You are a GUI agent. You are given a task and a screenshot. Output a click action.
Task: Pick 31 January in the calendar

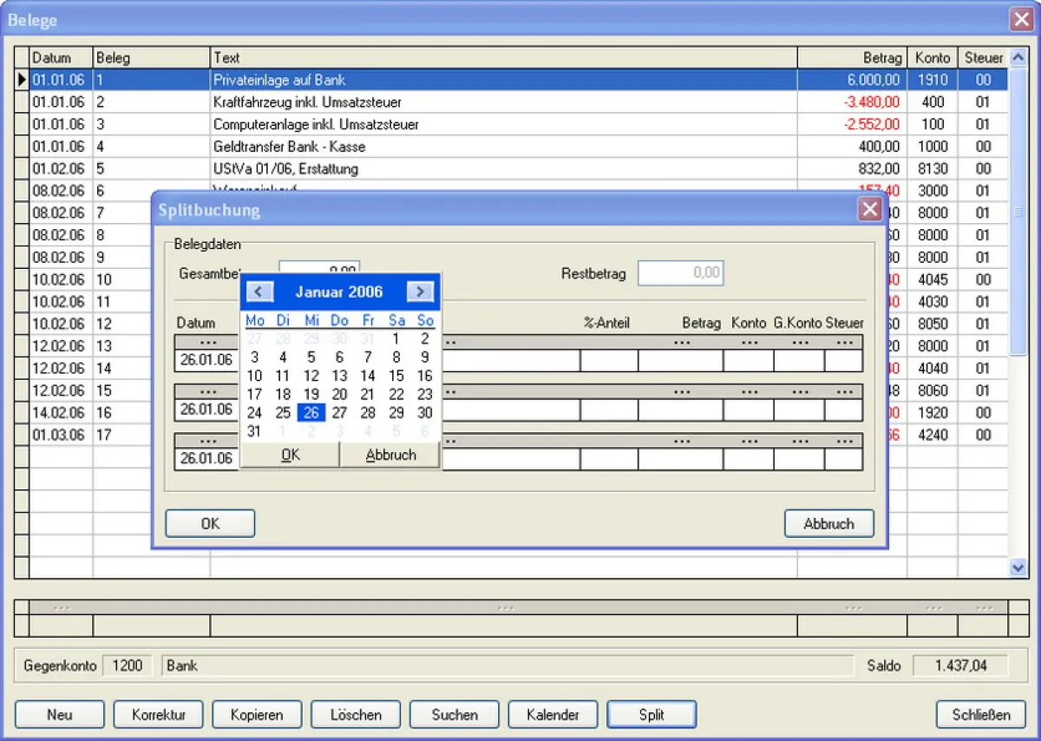(x=254, y=431)
